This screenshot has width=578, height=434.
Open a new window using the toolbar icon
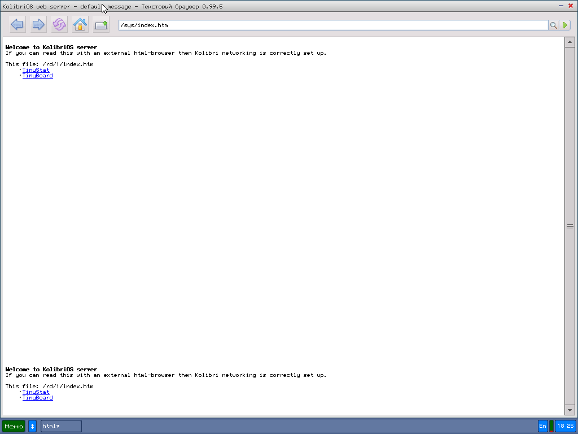101,25
